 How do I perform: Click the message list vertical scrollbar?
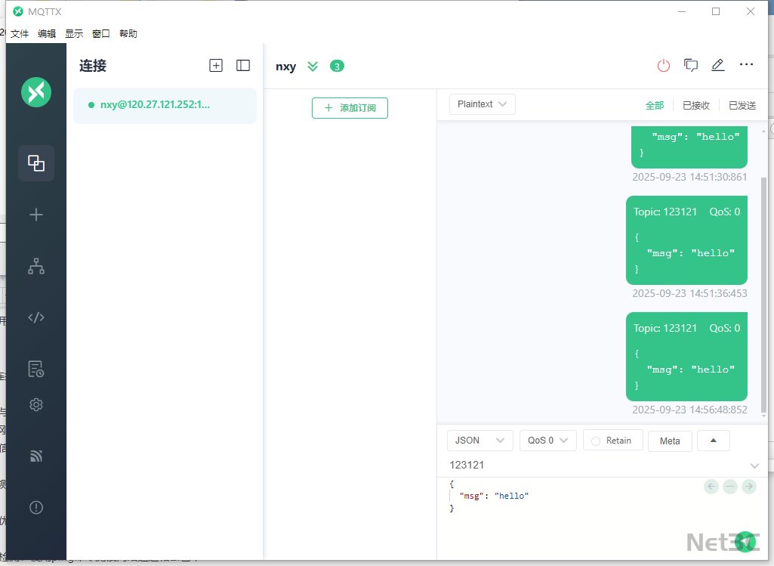click(x=763, y=294)
